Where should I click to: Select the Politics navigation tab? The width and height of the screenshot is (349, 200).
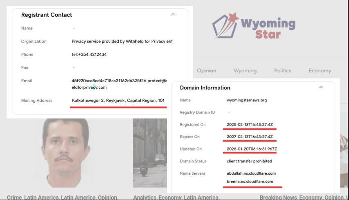tap(283, 71)
